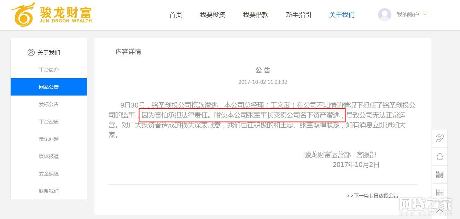Show the QR code icon in side toolbar

pyautogui.click(x=439, y=174)
